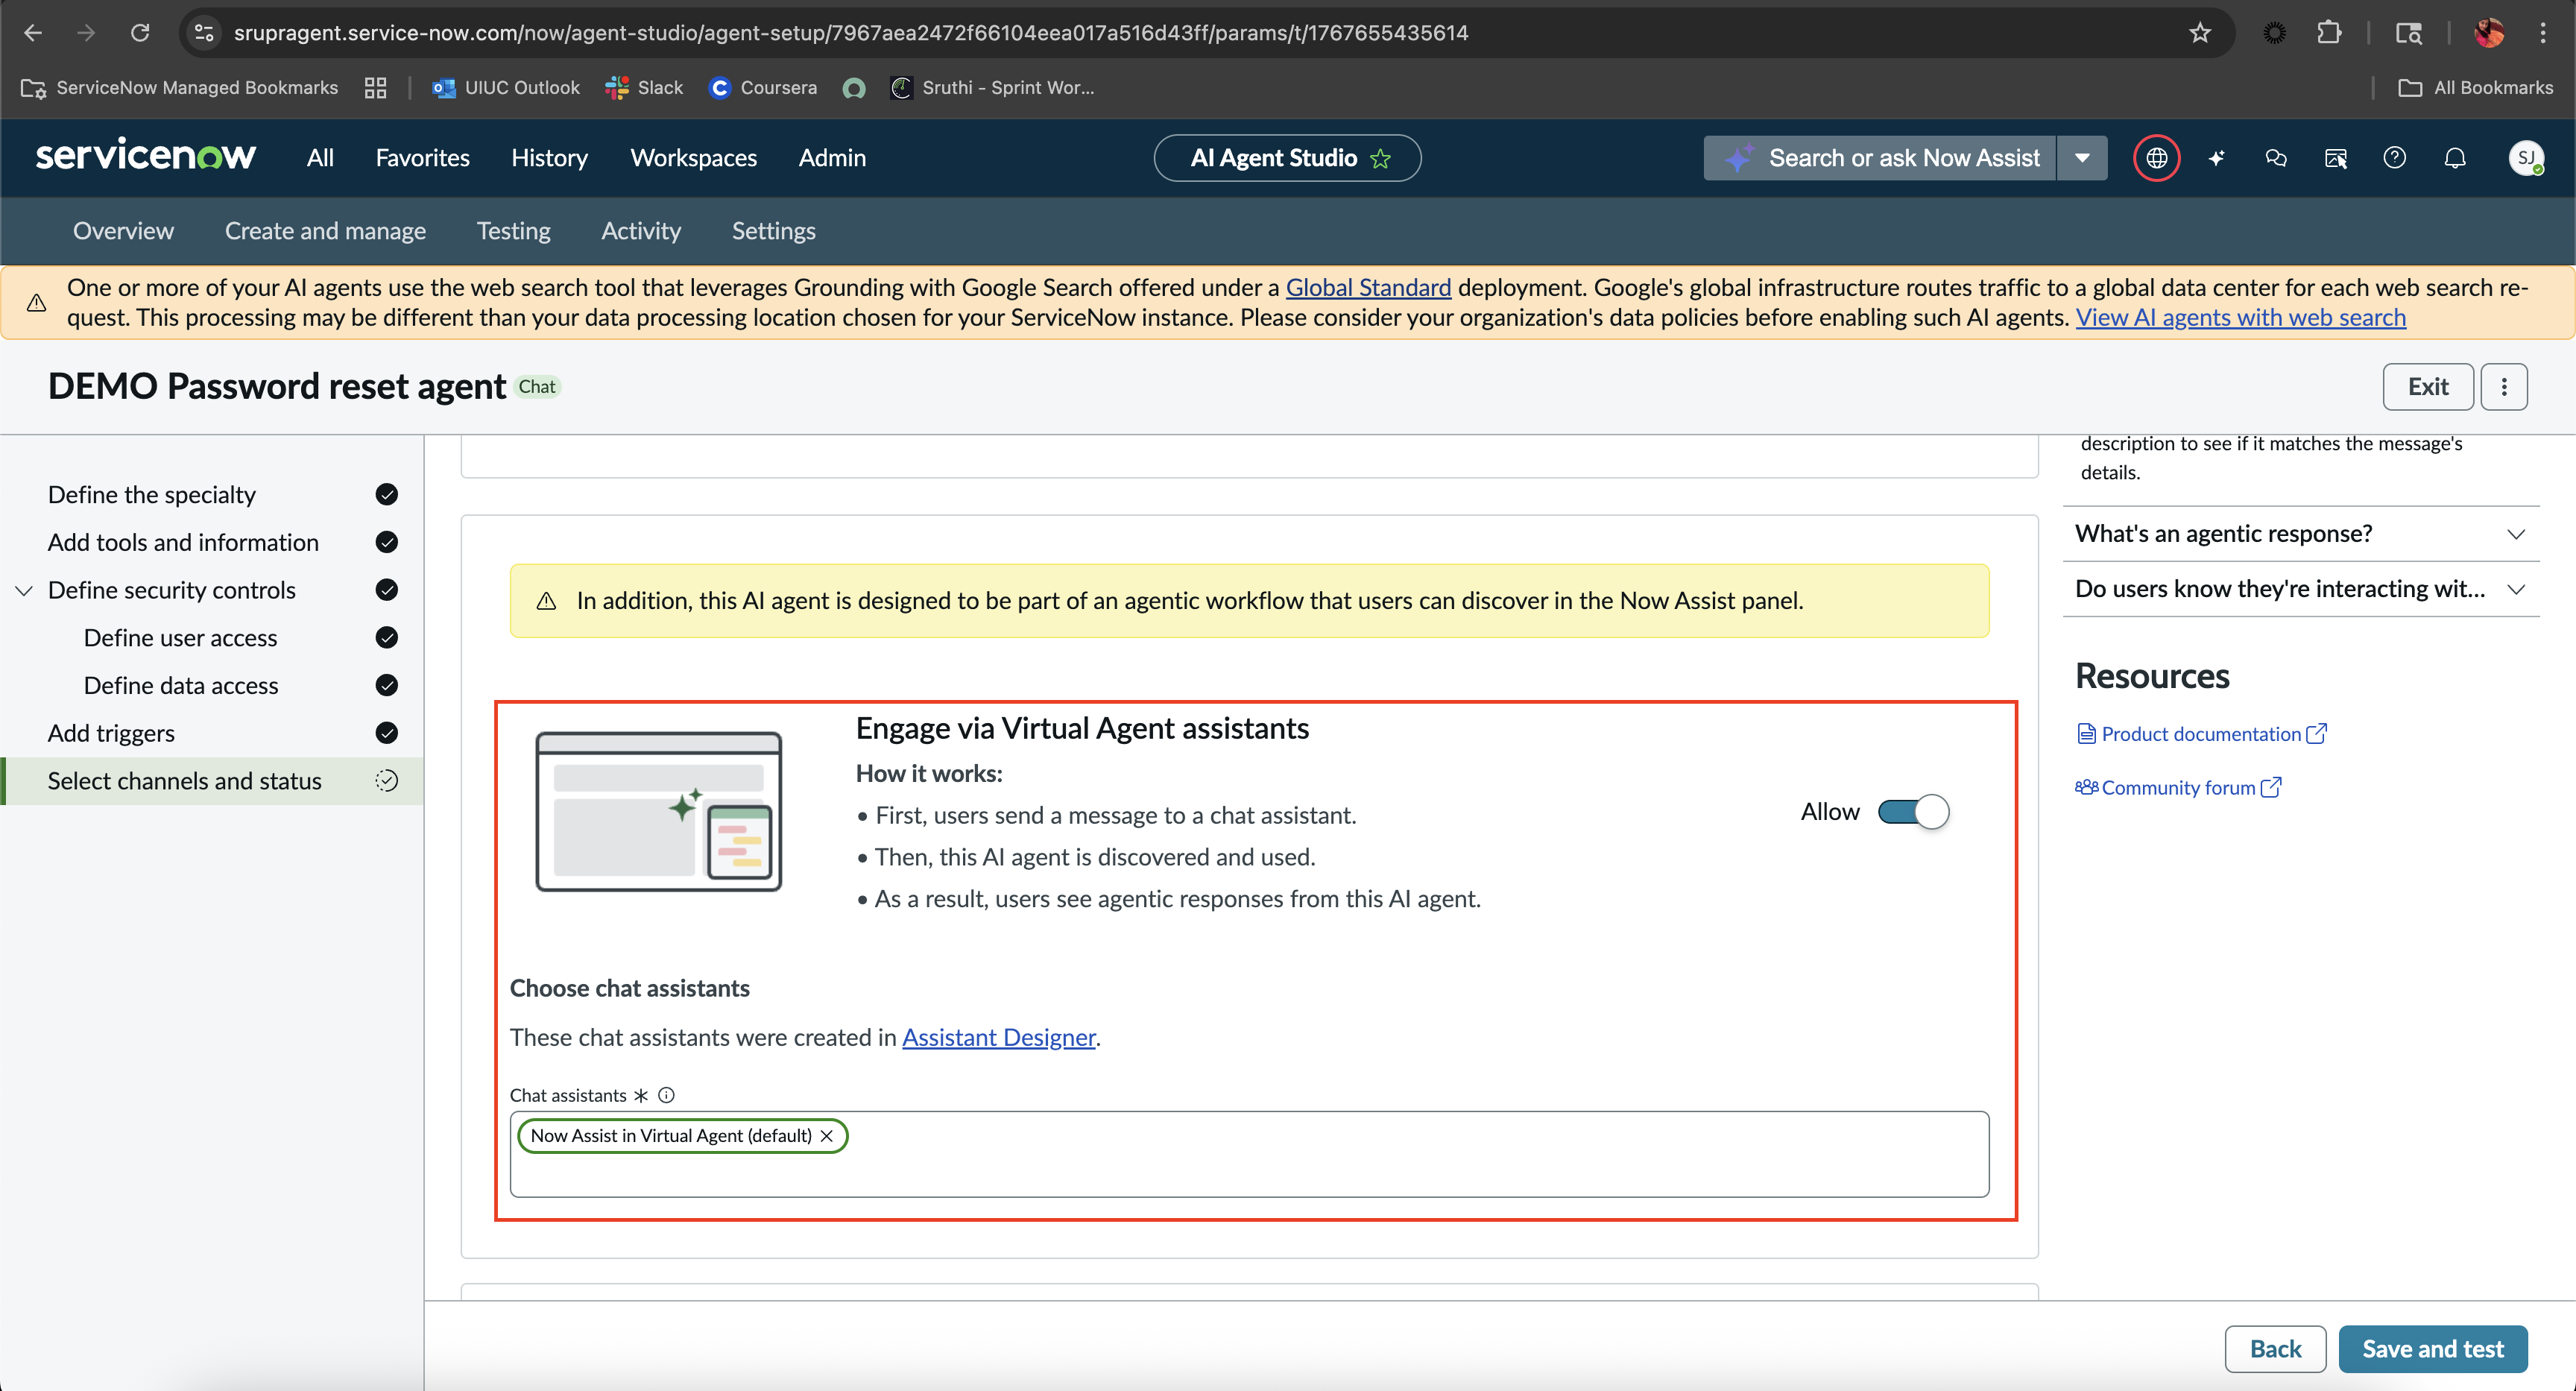Expand What's an agentic response section
This screenshot has height=1391, width=2576.
tap(2300, 534)
